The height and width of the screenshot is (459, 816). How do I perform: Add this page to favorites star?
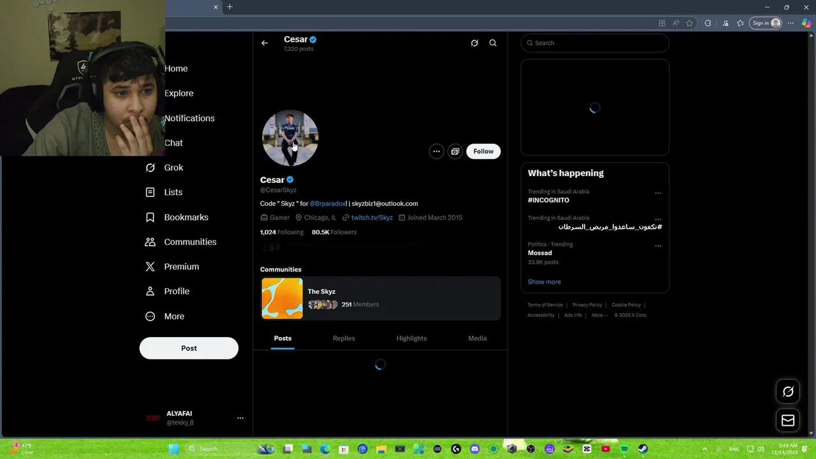tap(689, 23)
